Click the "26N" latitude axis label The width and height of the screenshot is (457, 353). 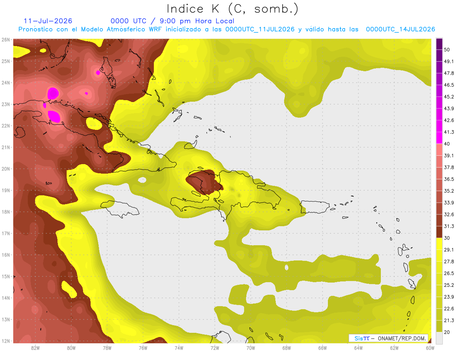(x=6, y=40)
